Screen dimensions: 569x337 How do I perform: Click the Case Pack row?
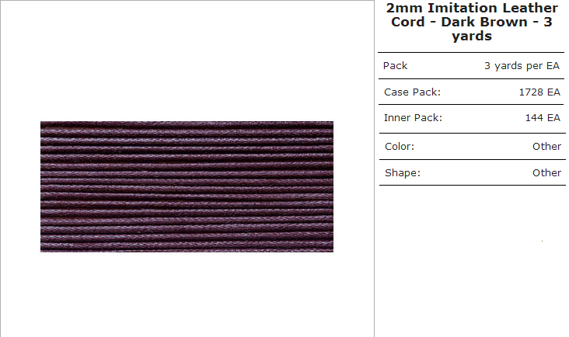472,92
